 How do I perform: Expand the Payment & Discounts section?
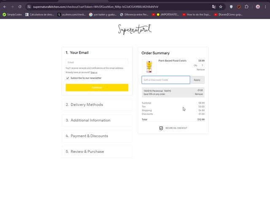click(97, 136)
